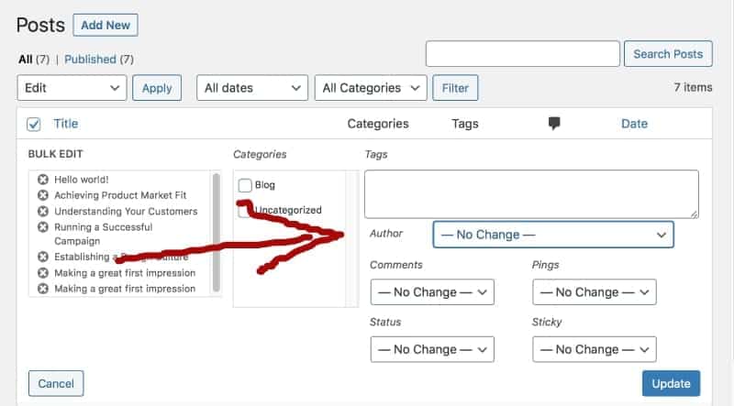Screen dimensions: 734x406
Task: Click the Update button
Action: pyautogui.click(x=672, y=382)
